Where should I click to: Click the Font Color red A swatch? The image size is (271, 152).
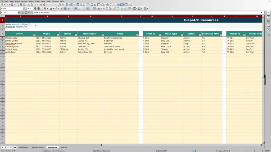51,8
